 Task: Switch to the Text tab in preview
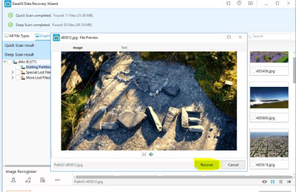(124, 48)
